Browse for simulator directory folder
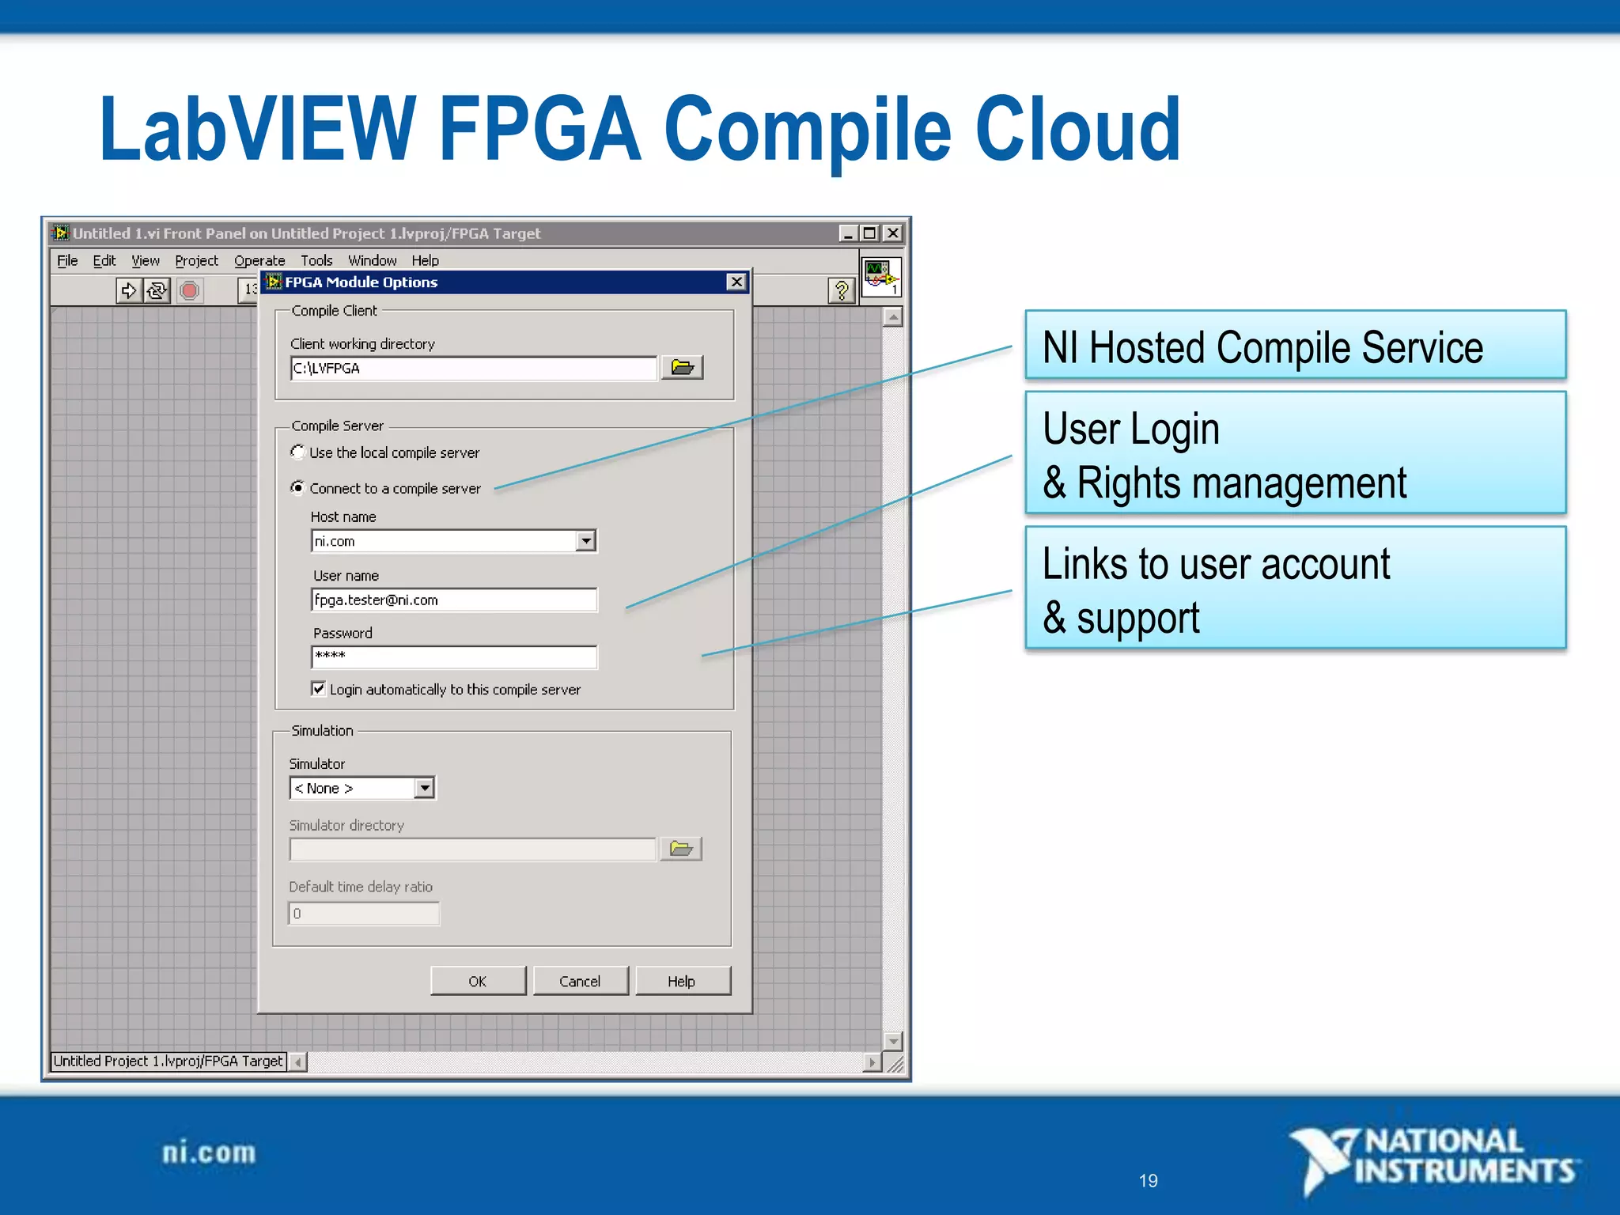This screenshot has height=1215, width=1620. [680, 849]
